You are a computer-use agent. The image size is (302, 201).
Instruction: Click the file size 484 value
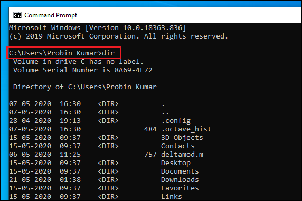pyautogui.click(x=150, y=129)
